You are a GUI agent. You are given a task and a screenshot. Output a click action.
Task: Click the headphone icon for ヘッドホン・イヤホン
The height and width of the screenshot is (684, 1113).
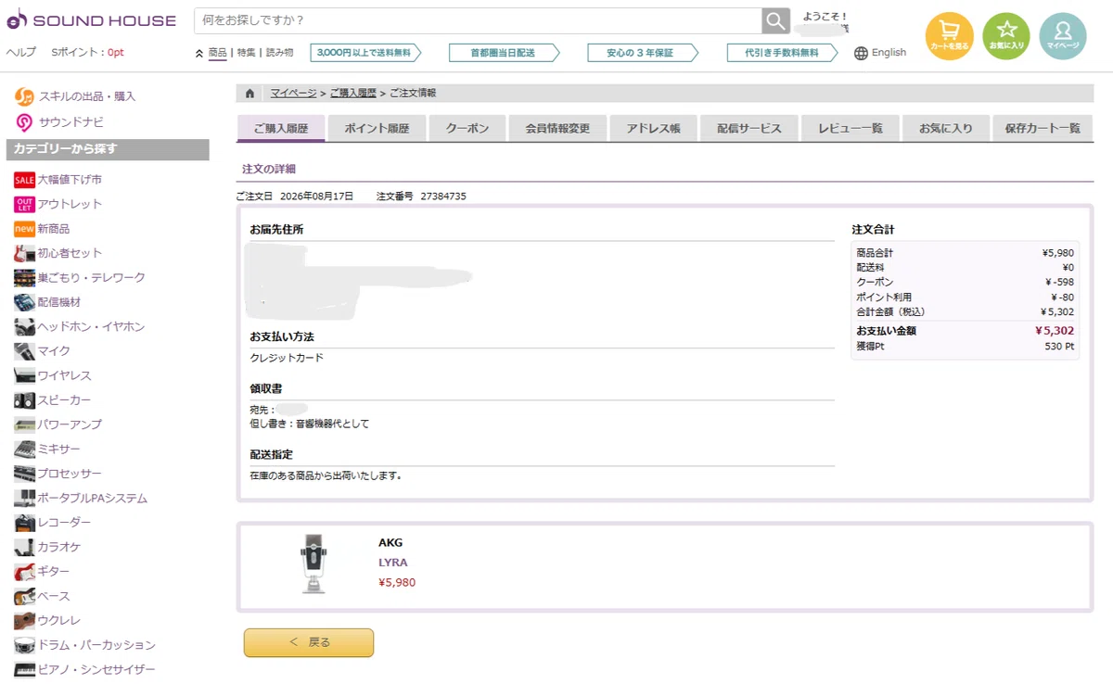point(24,326)
